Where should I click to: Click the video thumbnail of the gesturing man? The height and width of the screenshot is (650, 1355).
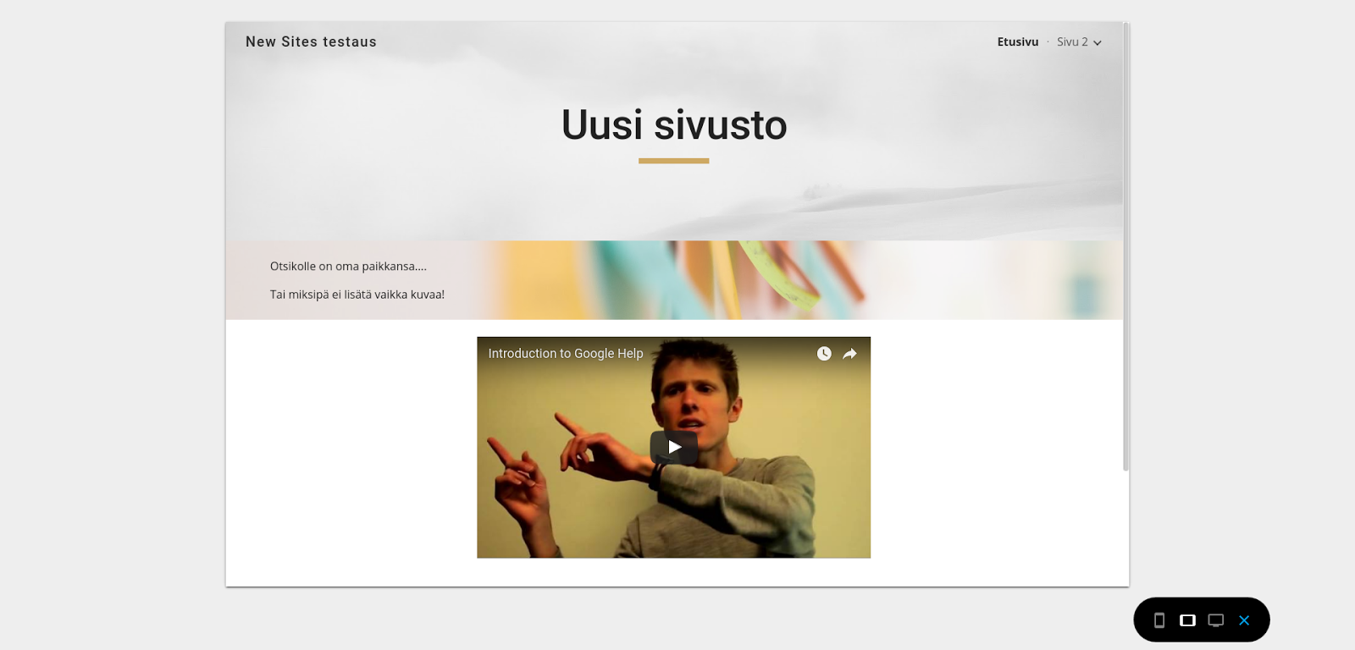click(674, 448)
